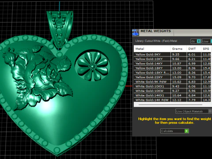Screen dimensions: 212x159
Task: Click the Library: Cutout White (Fast)-Metal label
Action: coord(156,41)
